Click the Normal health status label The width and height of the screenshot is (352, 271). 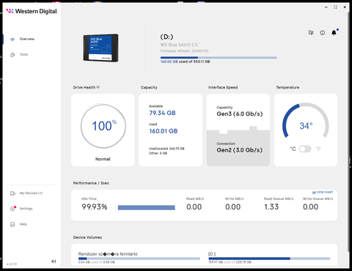[103, 159]
